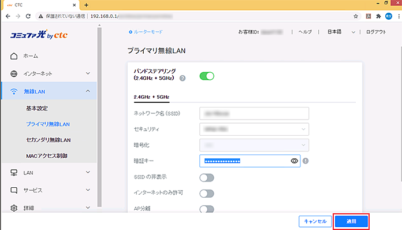The width and height of the screenshot is (402, 230).
Task: Click the not-secure warning triangle icon
Action: (x=41, y=16)
